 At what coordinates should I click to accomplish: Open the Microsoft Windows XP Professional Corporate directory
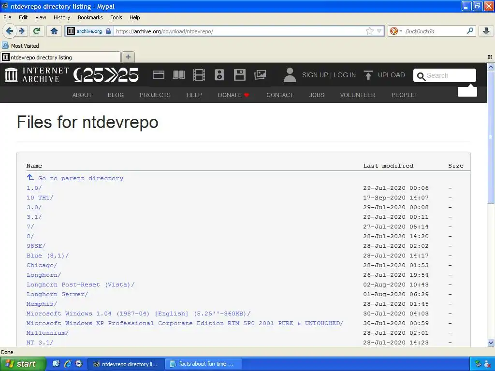185,323
